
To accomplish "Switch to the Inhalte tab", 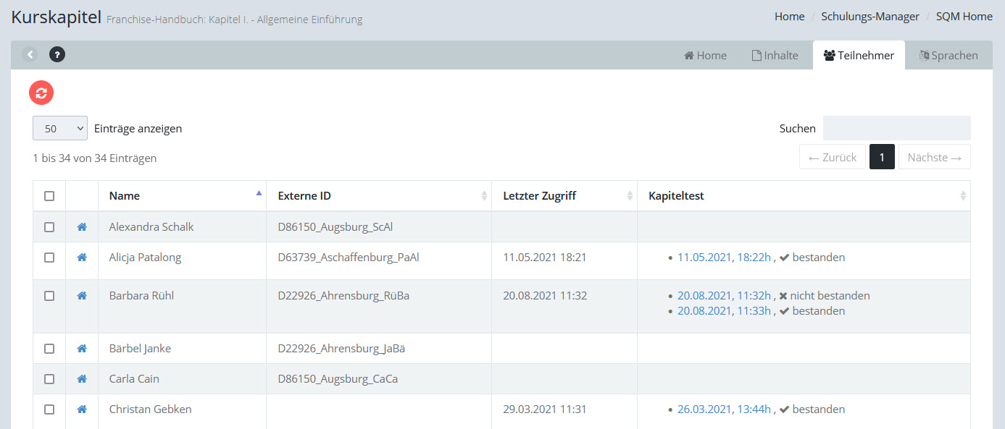I will point(775,56).
